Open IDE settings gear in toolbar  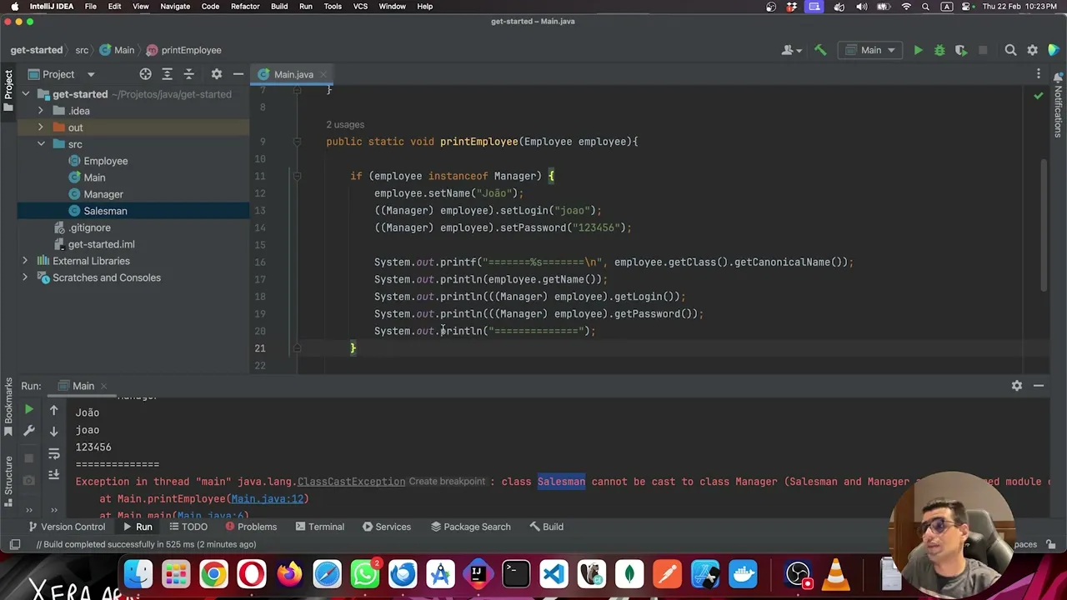pyautogui.click(x=1032, y=50)
